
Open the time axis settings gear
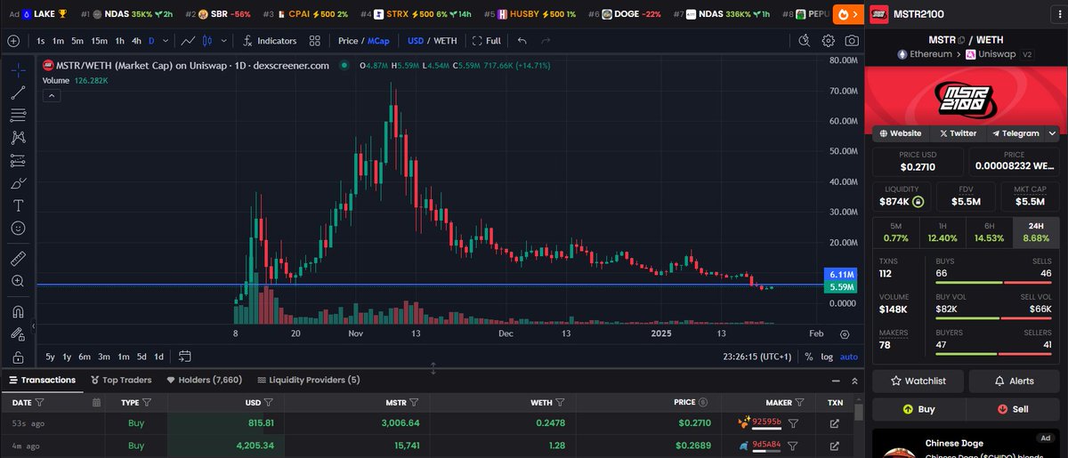(845, 333)
